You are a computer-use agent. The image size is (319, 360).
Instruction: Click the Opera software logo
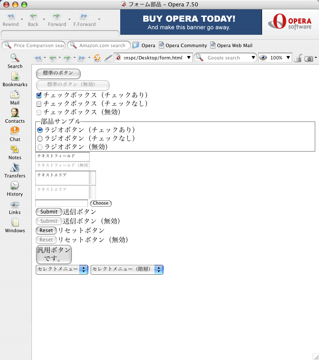tap(290, 22)
